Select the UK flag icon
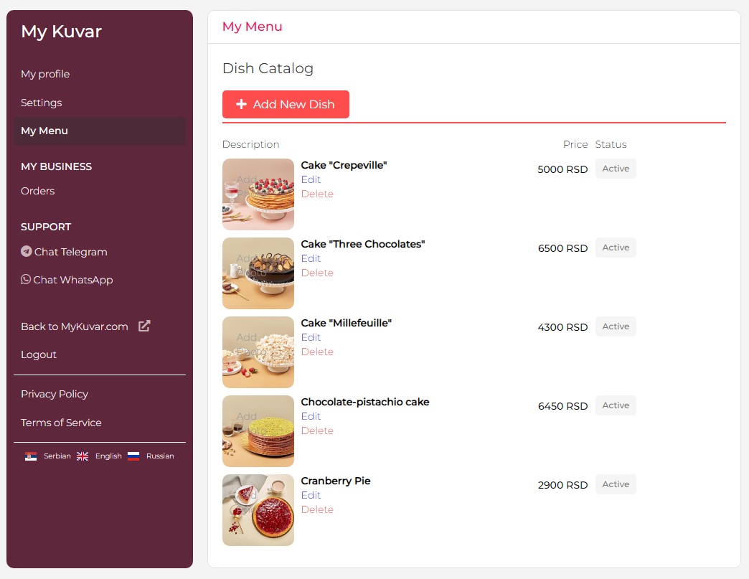Viewport: 749px width, 579px height. click(83, 456)
